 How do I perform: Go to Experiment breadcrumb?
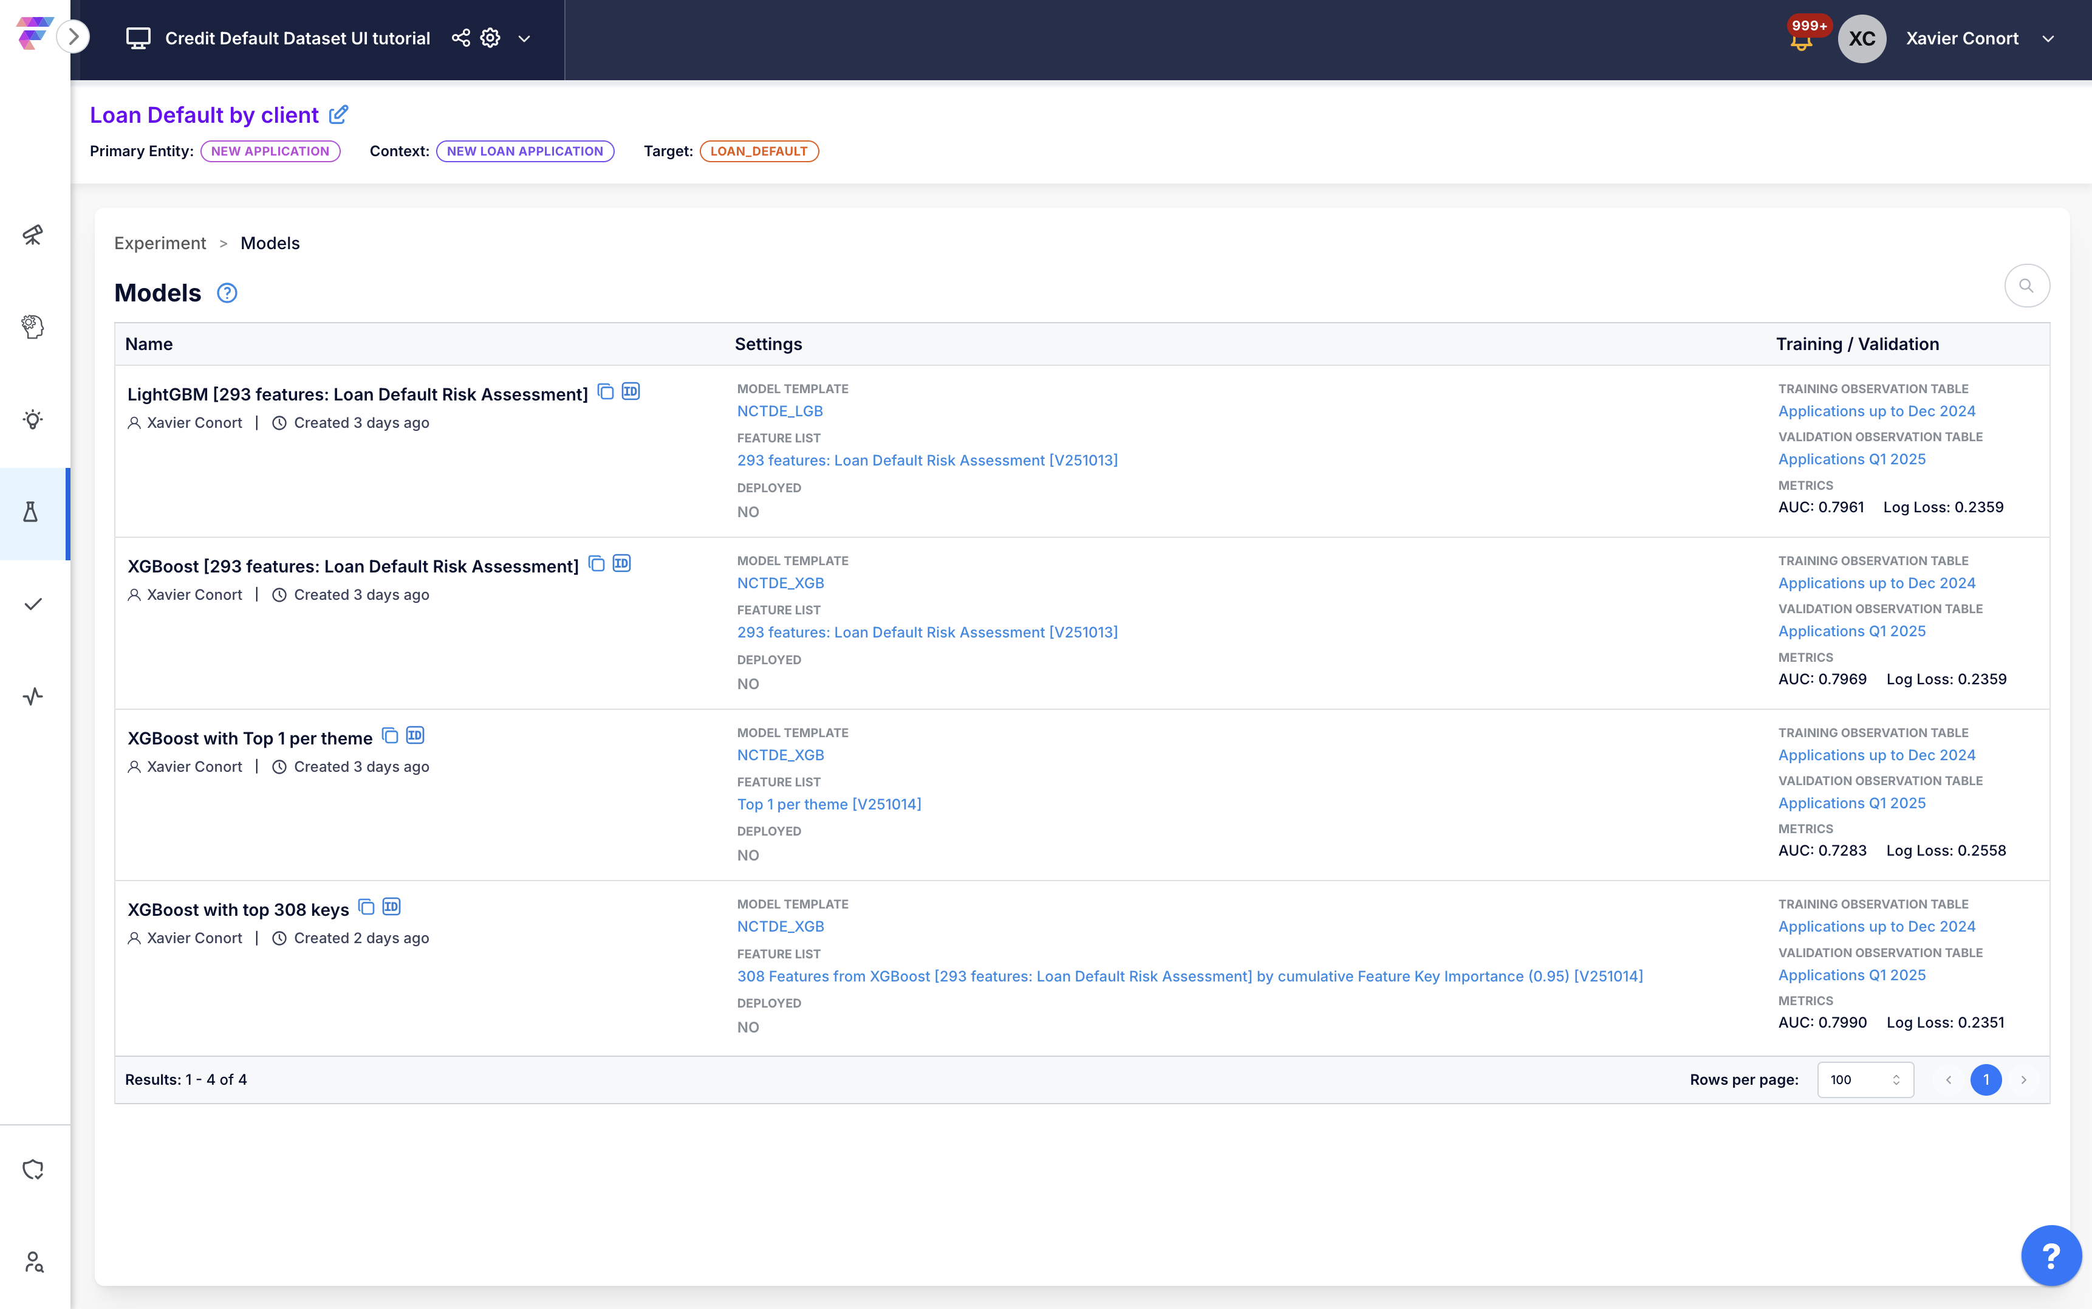(160, 243)
